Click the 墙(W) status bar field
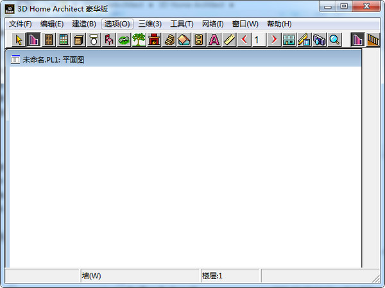 tap(140, 276)
